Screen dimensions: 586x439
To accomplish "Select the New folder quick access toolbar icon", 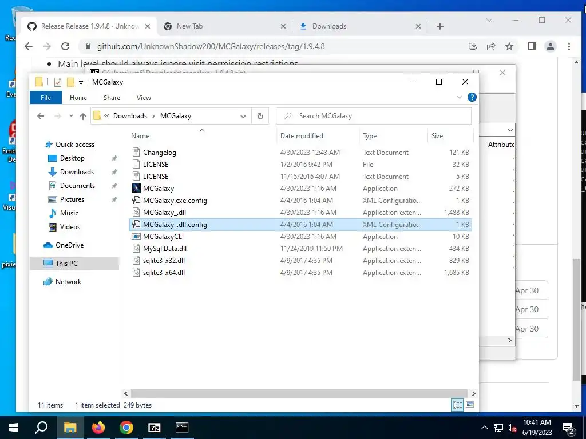I will [x=70, y=82].
